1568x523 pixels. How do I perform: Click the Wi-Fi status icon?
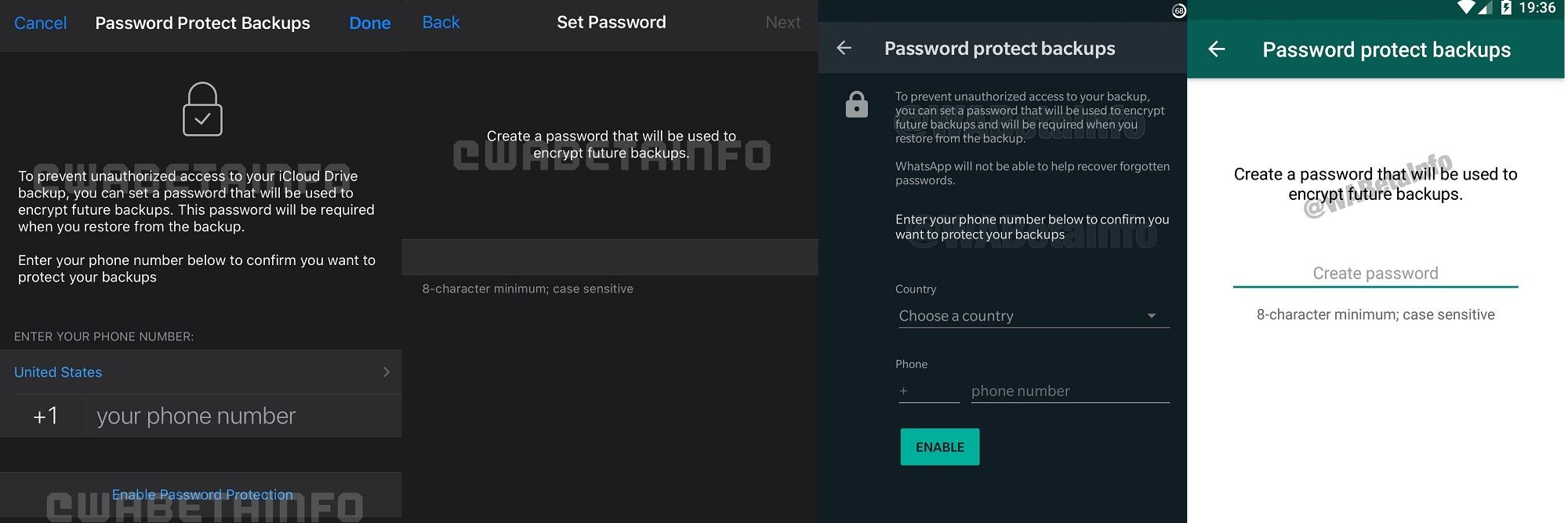1465,8
